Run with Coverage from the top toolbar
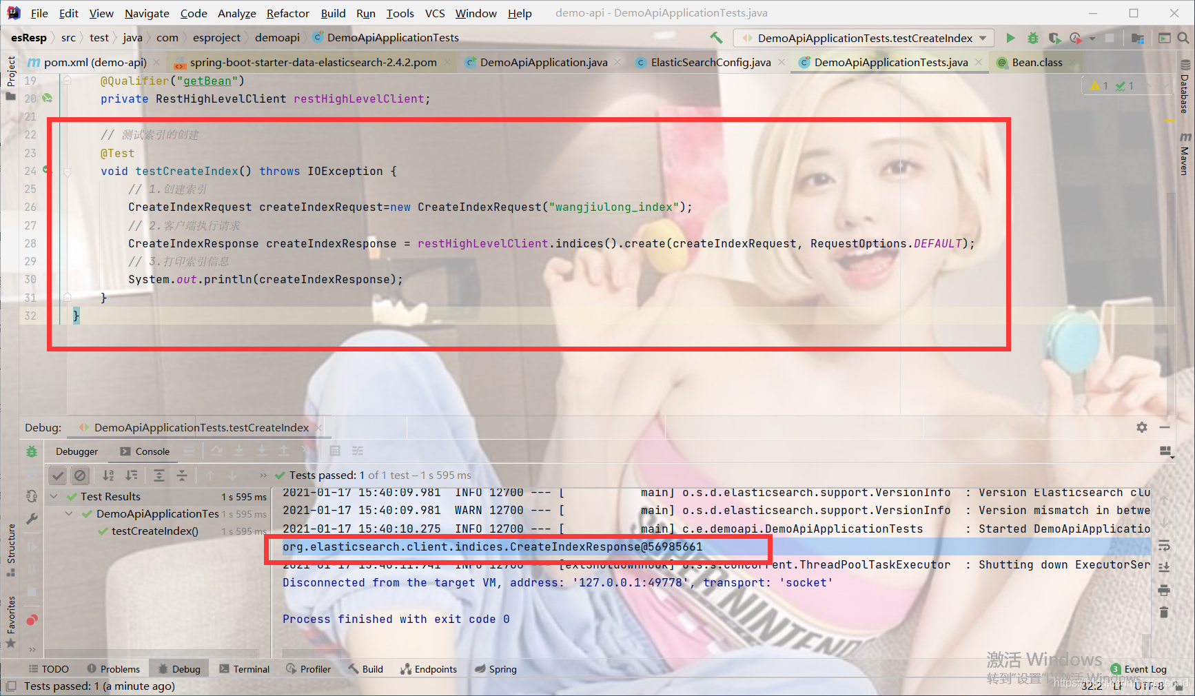1195x696 pixels. [1054, 38]
